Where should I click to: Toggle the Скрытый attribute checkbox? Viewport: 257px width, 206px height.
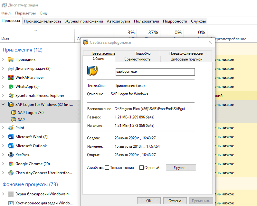[141, 167]
